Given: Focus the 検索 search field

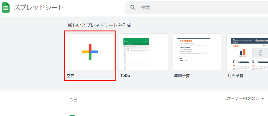Looking at the screenshot, I should (x=197, y=8).
